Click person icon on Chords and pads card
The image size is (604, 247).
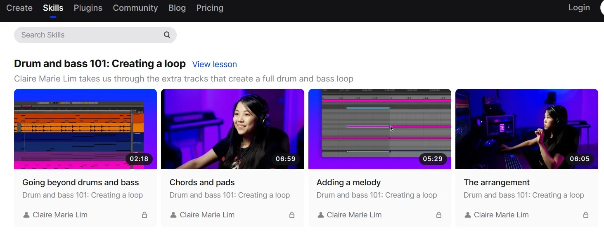[173, 215]
